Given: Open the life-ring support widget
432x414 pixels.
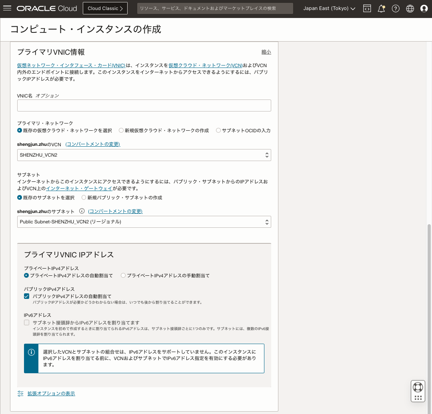Looking at the screenshot, I should (418, 387).
